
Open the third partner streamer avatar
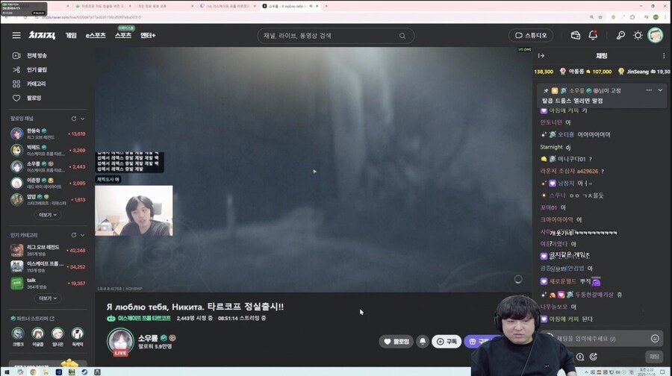coord(57,333)
